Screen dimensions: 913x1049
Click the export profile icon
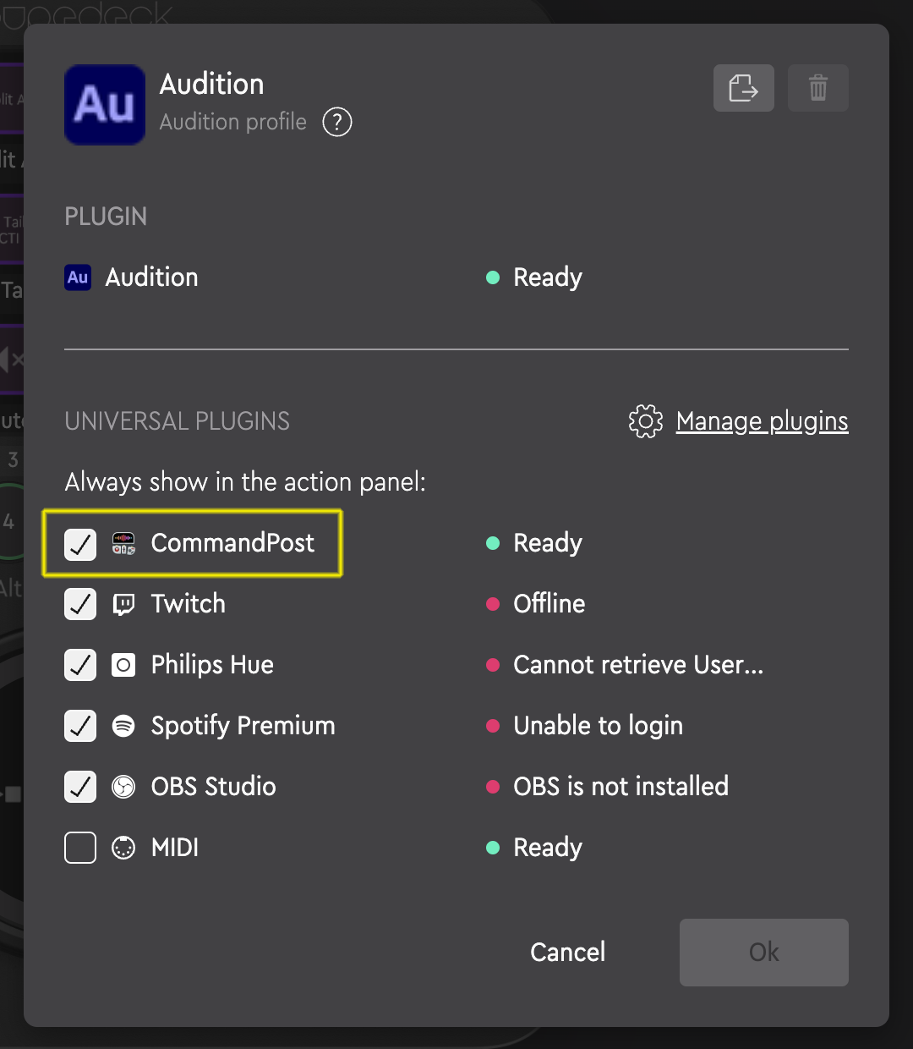[x=743, y=87]
